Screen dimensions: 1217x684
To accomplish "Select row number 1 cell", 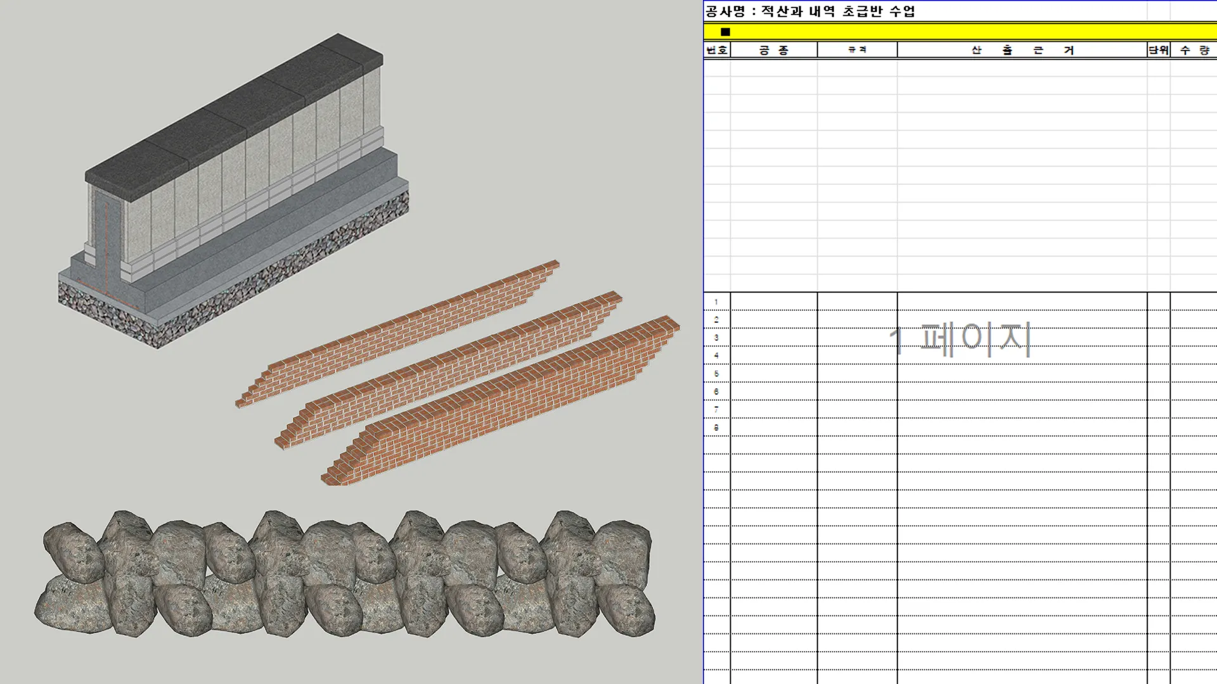I will tap(716, 302).
